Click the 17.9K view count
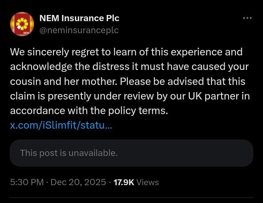Screen dimensions: 263x203 pos(124,182)
